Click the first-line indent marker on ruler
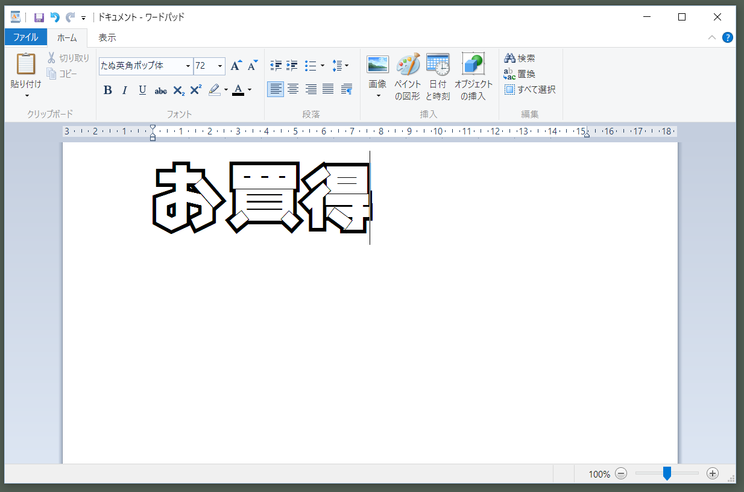Image resolution: width=744 pixels, height=492 pixels. (x=153, y=128)
